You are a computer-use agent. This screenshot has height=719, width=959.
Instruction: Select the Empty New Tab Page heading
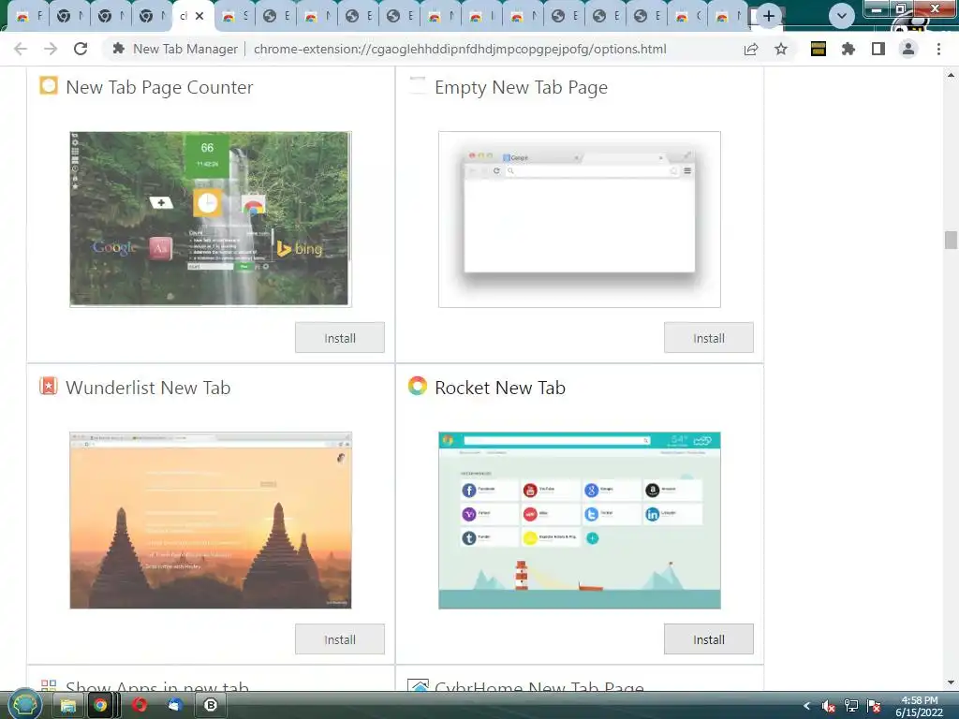(521, 87)
